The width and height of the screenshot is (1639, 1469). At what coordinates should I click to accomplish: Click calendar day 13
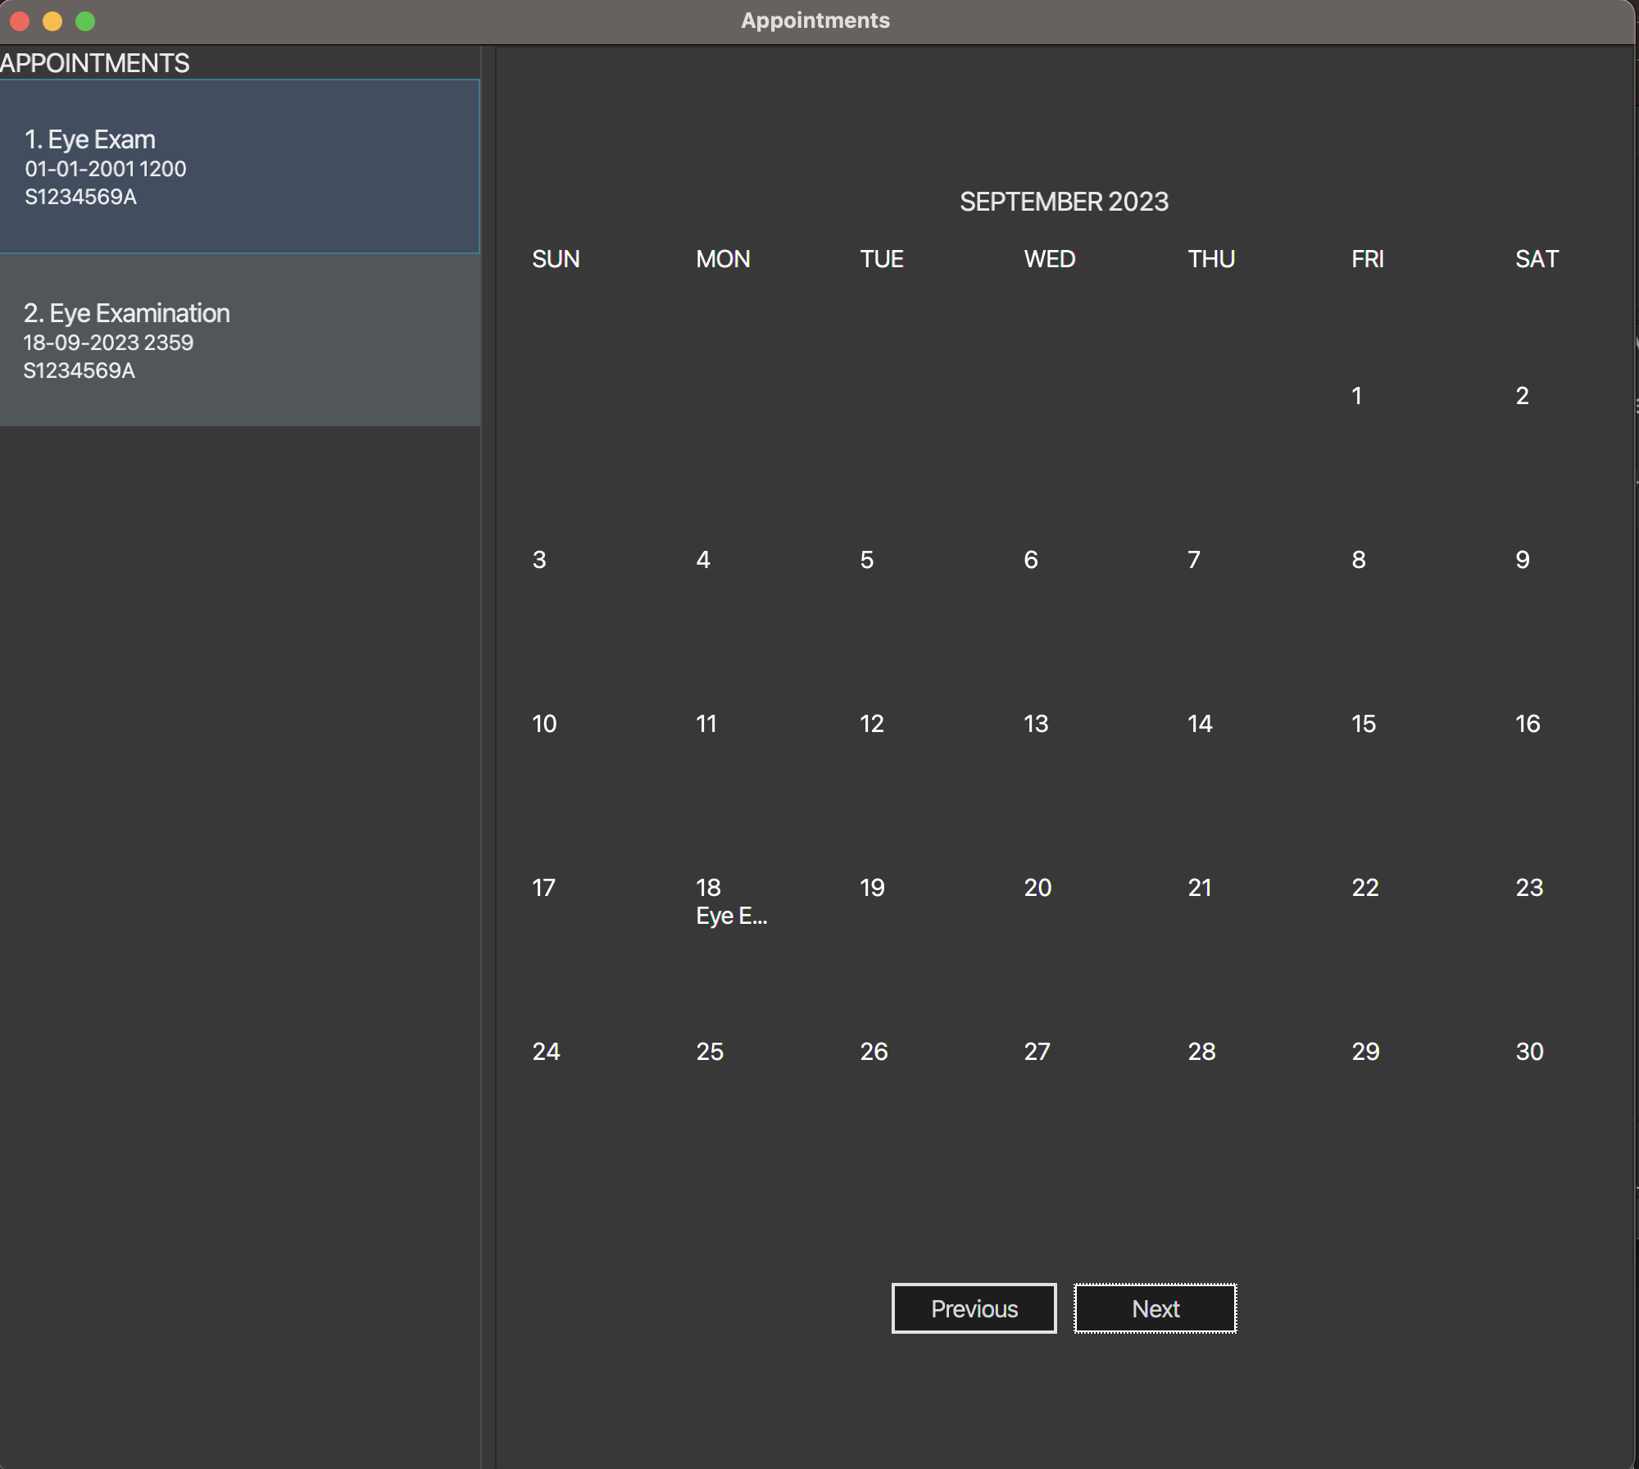pyautogui.click(x=1036, y=723)
